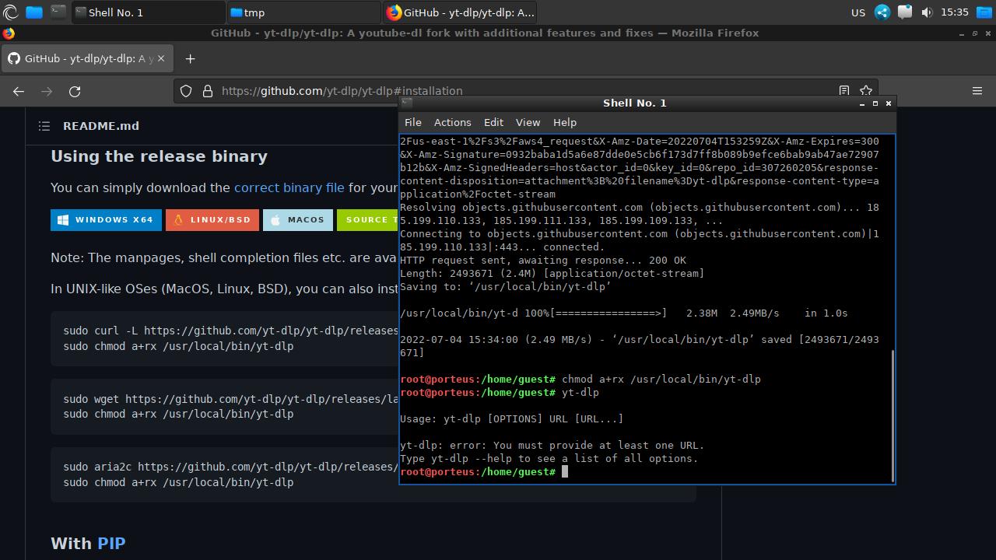996x560 pixels.
Task: Close the GitHub yt-dlp browser tab
Action: [161, 58]
